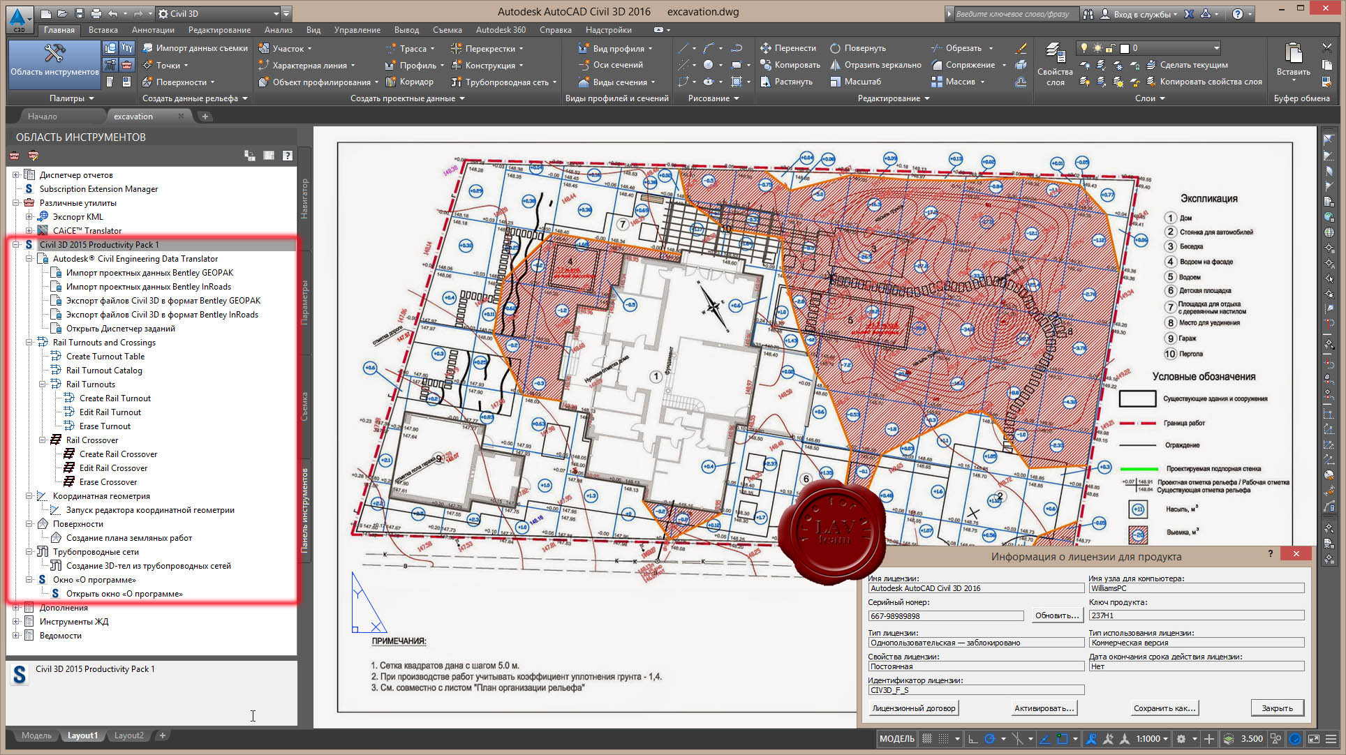The image size is (1346, 755).
Task: Switch to the Начало start tab
Action: 43,117
